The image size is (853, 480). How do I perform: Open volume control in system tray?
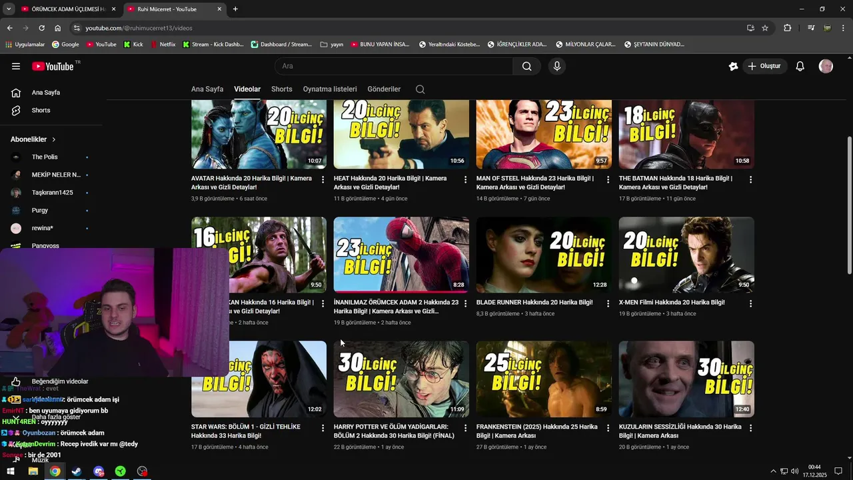pos(795,471)
